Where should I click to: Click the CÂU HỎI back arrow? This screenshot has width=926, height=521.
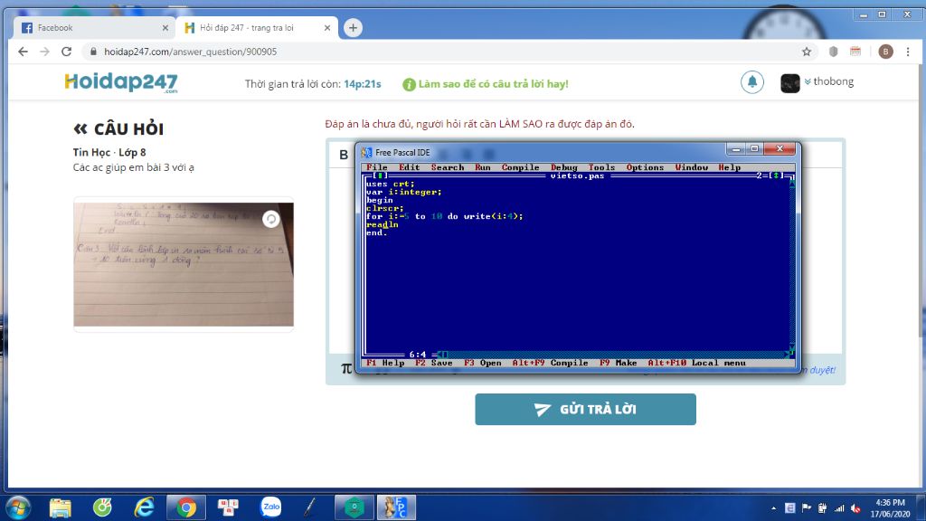(x=80, y=128)
